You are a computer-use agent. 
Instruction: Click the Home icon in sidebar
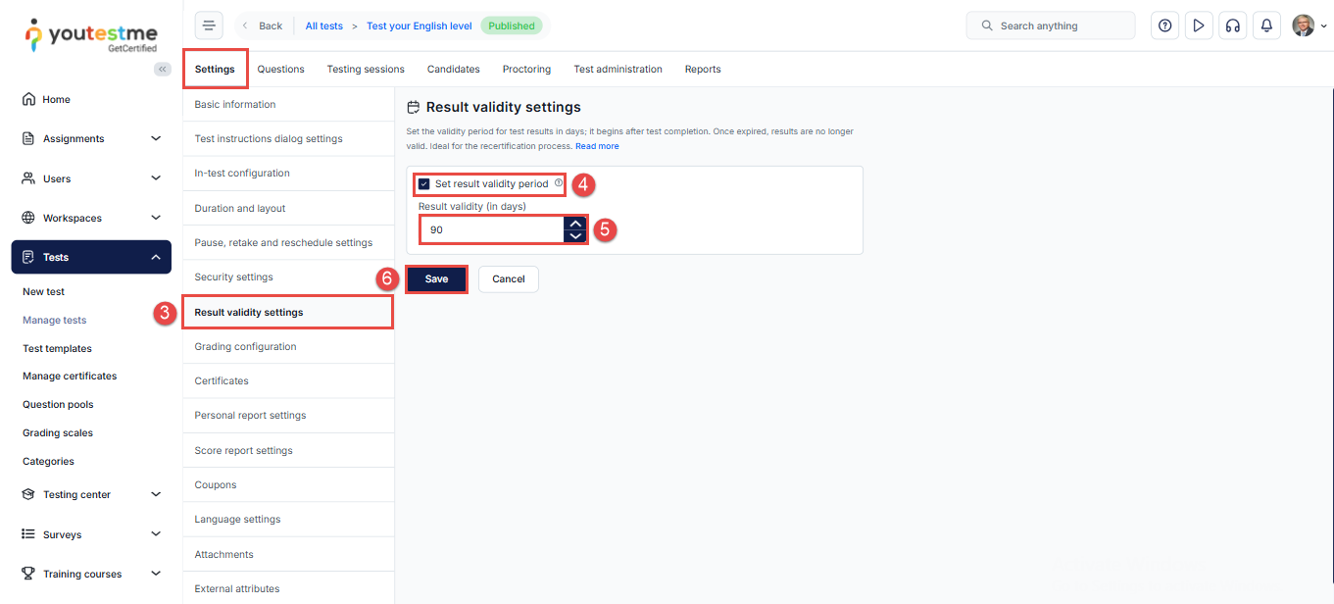28,99
